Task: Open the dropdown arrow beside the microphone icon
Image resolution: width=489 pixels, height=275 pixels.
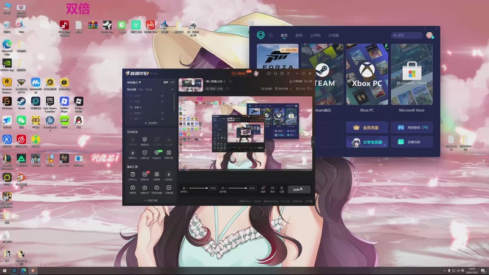Action: [187, 188]
